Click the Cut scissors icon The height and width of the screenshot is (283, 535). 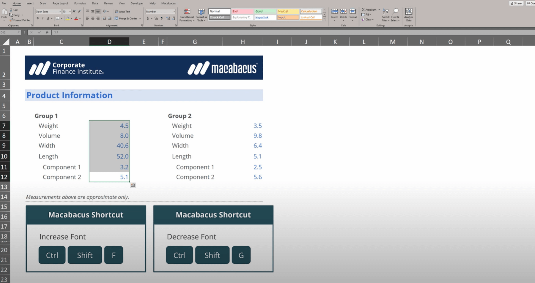(x=11, y=10)
